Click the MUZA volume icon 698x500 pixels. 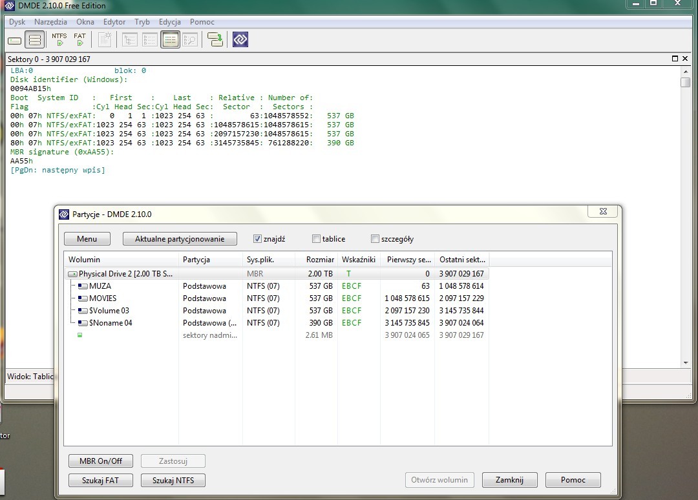[x=83, y=286]
